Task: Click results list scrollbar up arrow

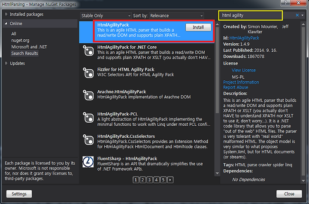Action: (x=217, y=24)
